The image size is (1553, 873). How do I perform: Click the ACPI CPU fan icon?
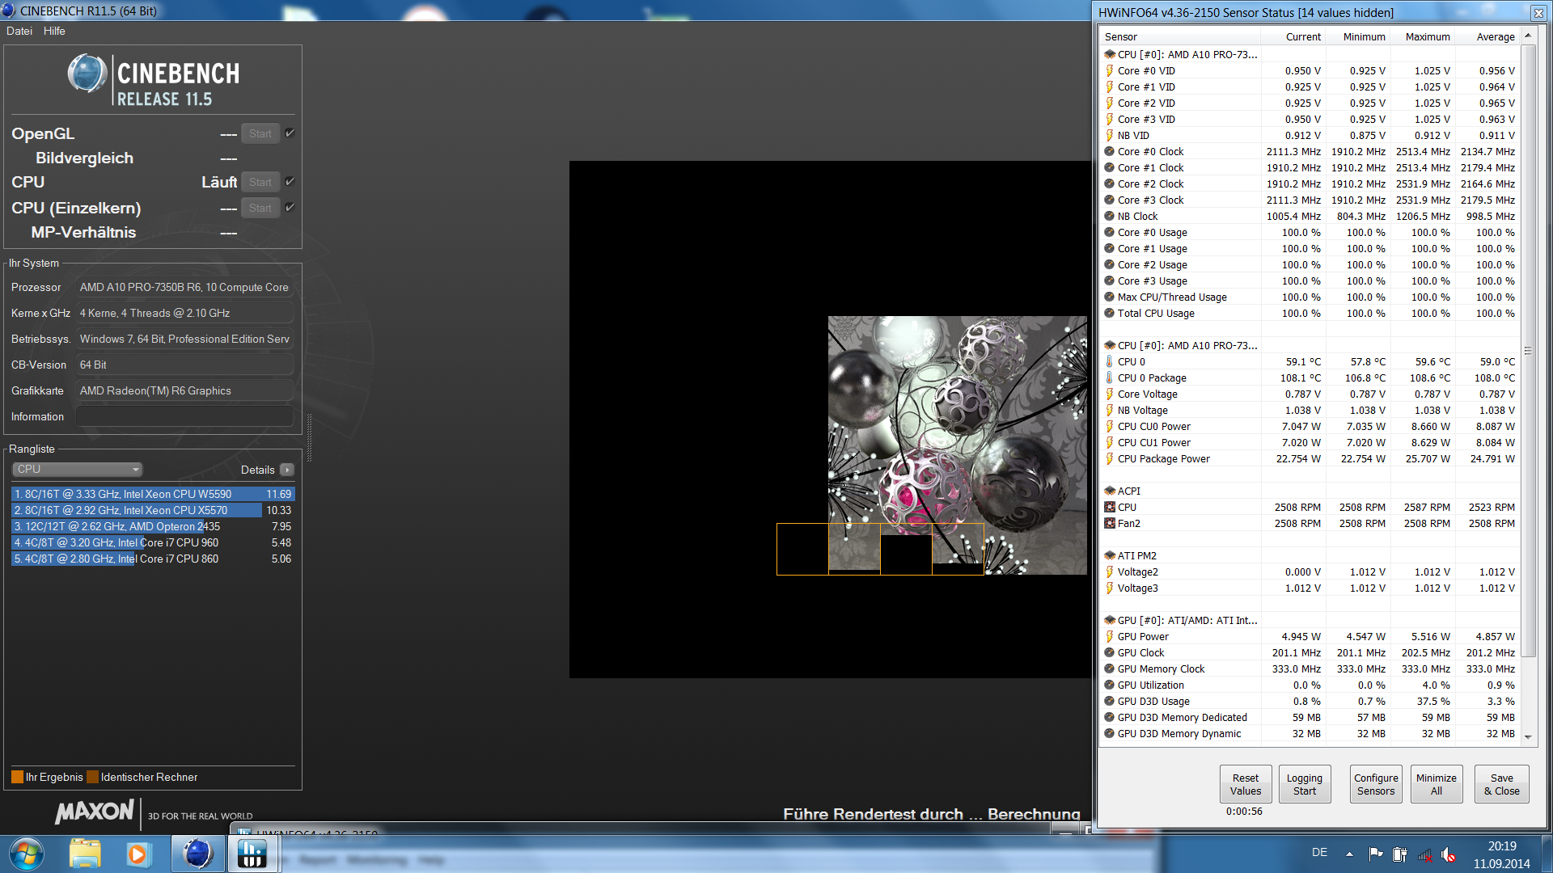[x=1110, y=508]
